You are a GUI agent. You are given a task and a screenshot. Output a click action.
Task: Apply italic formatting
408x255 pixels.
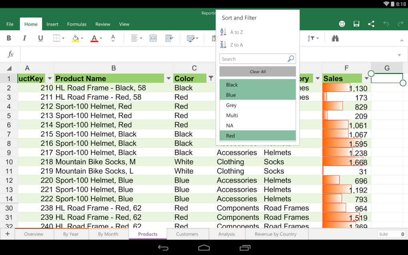[24, 38]
